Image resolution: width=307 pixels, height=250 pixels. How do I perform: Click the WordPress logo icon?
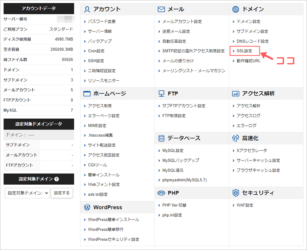87,207
